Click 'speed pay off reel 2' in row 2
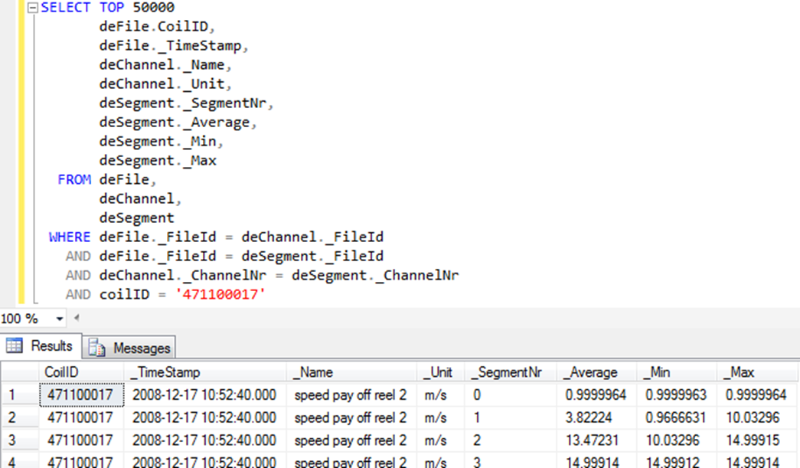800x468 pixels. tap(351, 417)
